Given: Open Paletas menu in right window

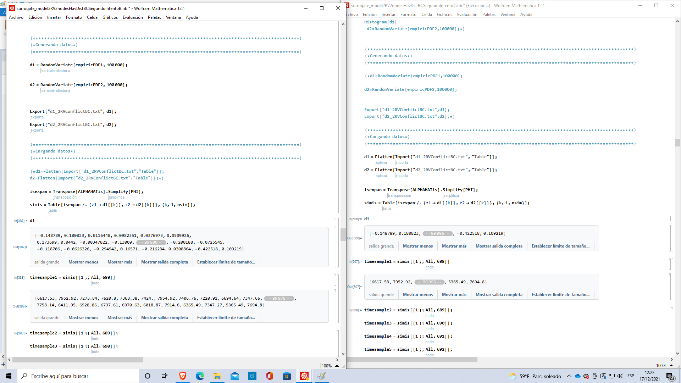Looking at the screenshot, I should [489, 15].
